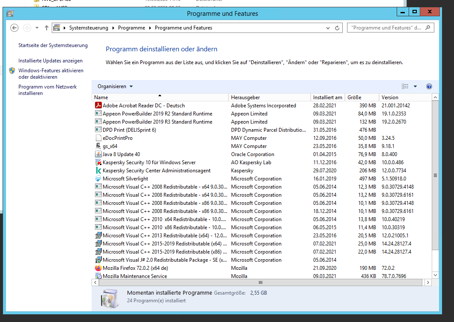Expand the view options dropdown arrow
This screenshot has width=454, height=322.
415,86
